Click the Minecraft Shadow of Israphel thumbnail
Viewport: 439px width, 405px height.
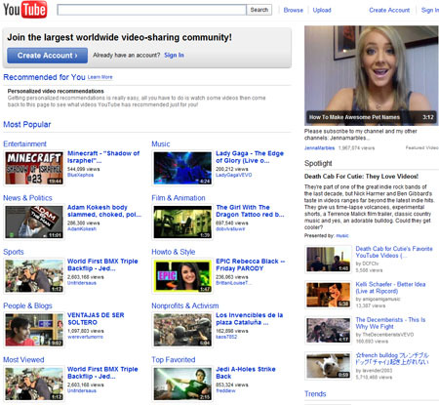pos(34,168)
